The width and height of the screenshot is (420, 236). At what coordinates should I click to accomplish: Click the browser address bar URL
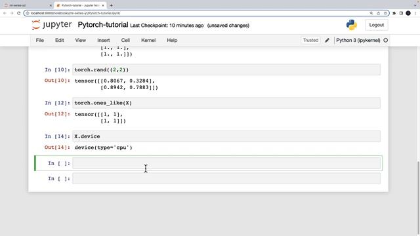point(75,13)
